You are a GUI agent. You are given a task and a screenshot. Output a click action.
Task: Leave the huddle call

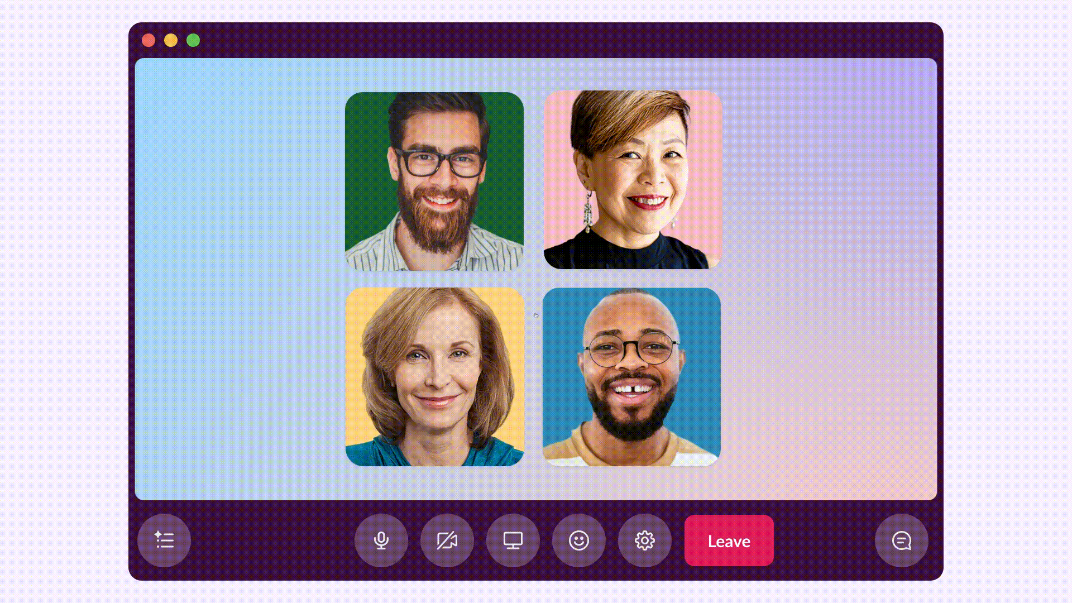point(729,540)
